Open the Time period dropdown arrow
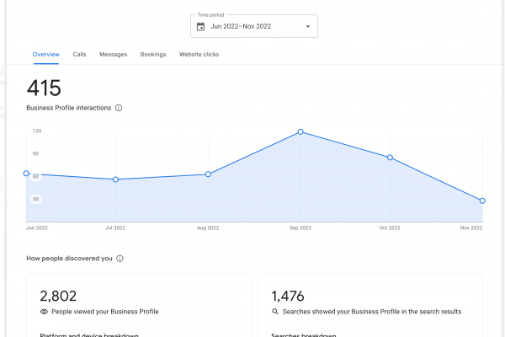The image size is (505, 337). point(307,27)
